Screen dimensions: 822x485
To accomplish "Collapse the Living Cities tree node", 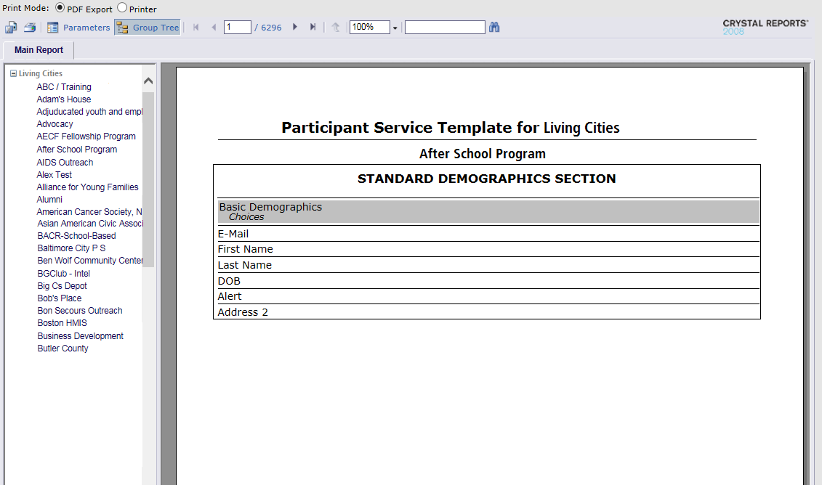I will pos(13,74).
